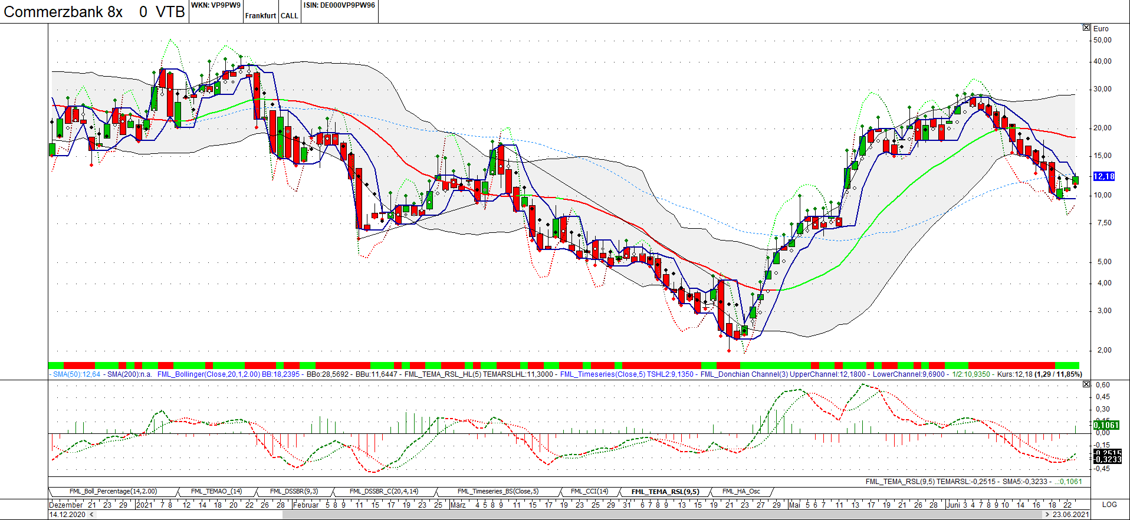This screenshot has height=520, width=1130.
Task: Click the Mai label on the time axis
Action: [794, 505]
